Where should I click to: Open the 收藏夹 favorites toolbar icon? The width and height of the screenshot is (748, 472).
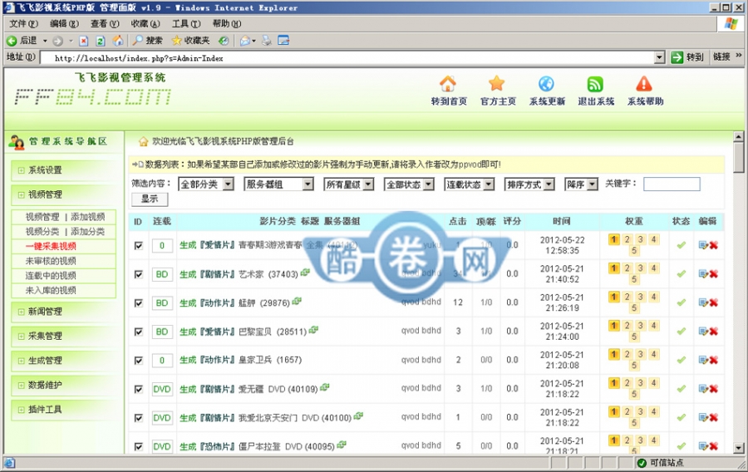coord(190,41)
